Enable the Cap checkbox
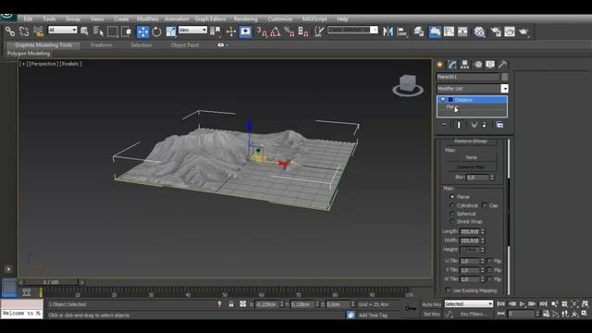Image resolution: width=592 pixels, height=333 pixels. pyautogui.click(x=485, y=205)
